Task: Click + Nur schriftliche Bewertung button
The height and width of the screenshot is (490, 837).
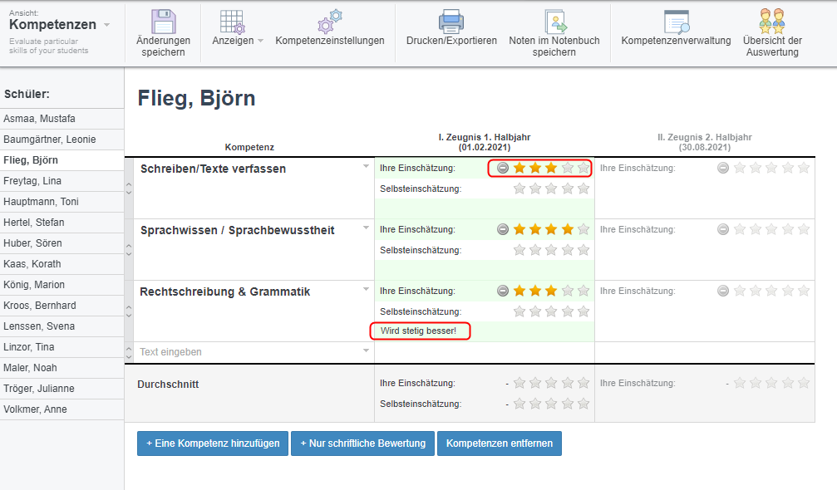Action: [363, 443]
